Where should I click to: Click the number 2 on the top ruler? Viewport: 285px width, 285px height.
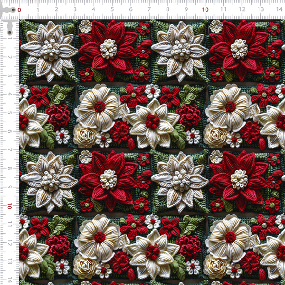tap(57, 9)
